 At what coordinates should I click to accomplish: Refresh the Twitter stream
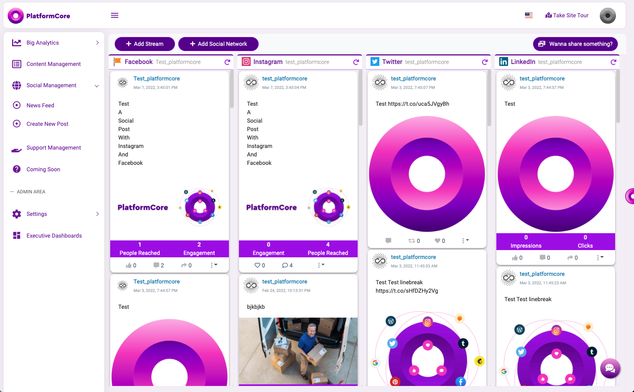(485, 62)
